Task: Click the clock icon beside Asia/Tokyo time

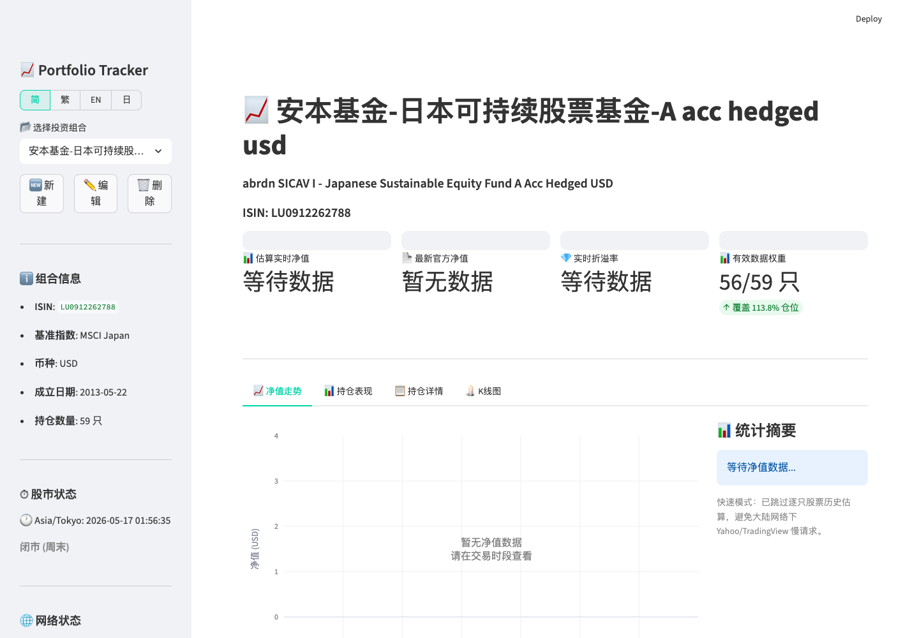Action: tap(26, 520)
